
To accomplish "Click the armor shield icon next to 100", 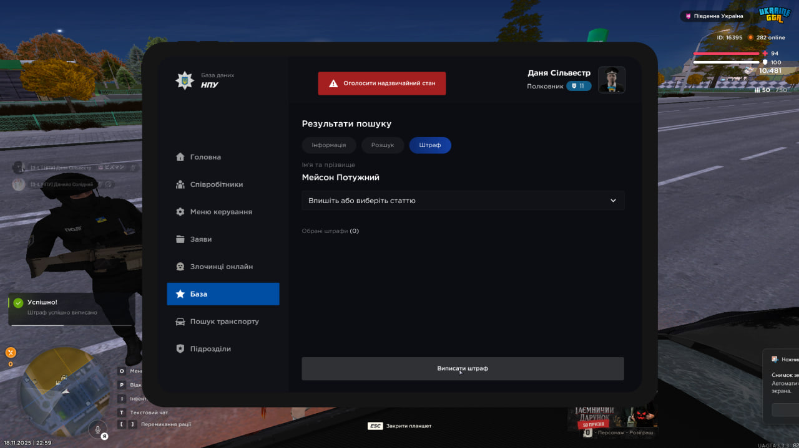I will click(765, 62).
